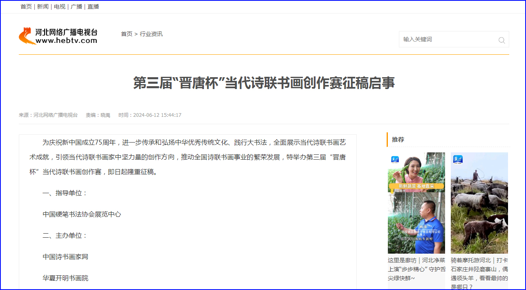Open 直播 in top navigation
The image size is (526, 290).
93,7
